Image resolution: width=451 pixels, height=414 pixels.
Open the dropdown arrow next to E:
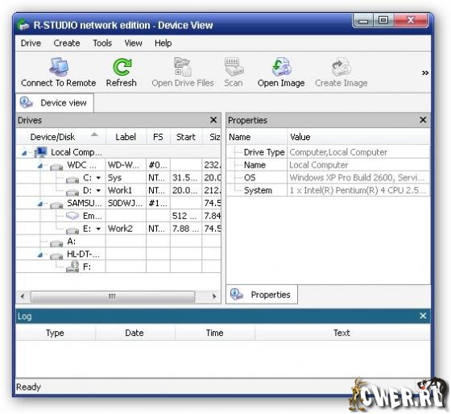click(x=98, y=229)
